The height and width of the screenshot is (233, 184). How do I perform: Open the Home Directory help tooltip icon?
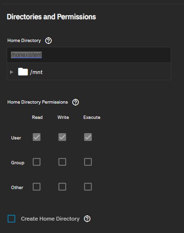pyautogui.click(x=48, y=41)
